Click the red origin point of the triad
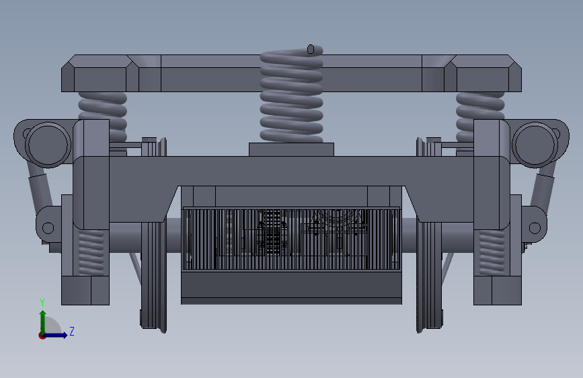 tap(42, 336)
